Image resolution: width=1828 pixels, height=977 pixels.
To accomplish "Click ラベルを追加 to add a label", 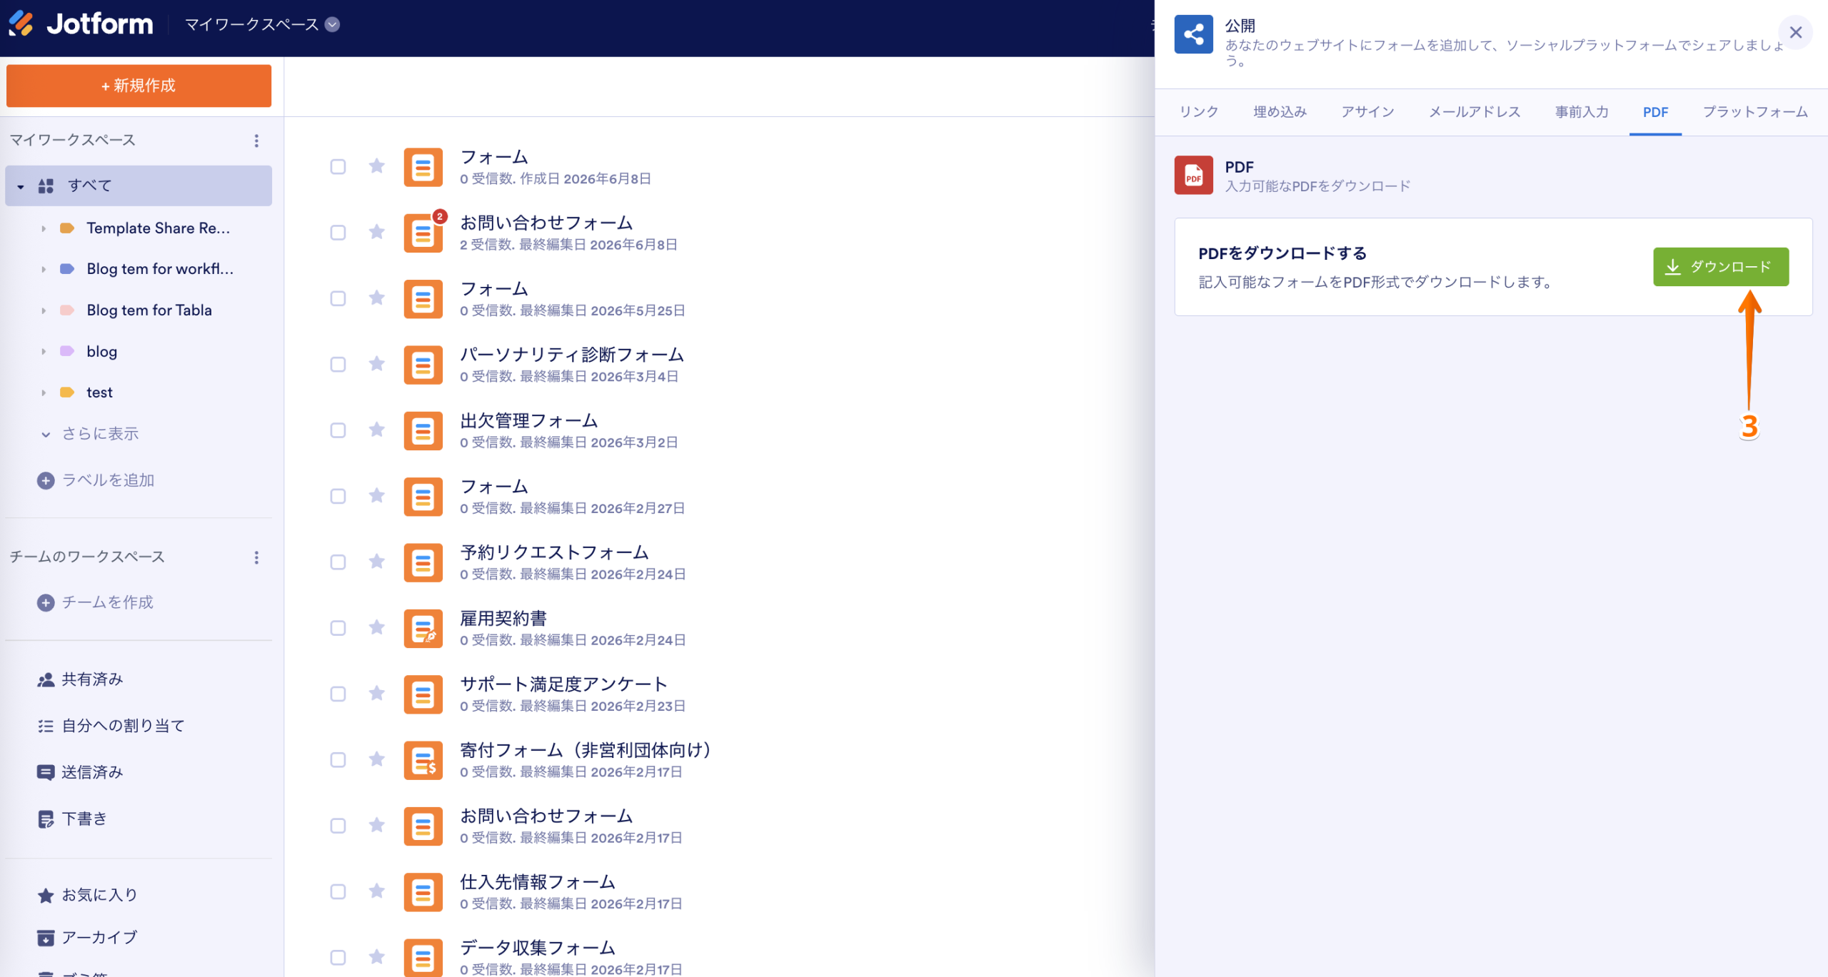I will pos(96,480).
